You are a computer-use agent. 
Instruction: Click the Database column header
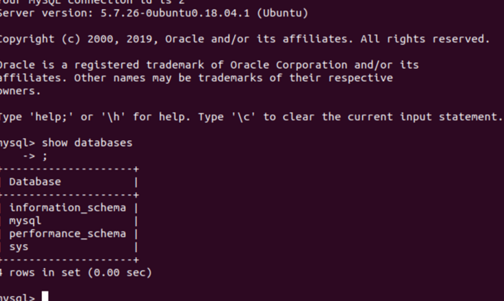pyautogui.click(x=35, y=181)
